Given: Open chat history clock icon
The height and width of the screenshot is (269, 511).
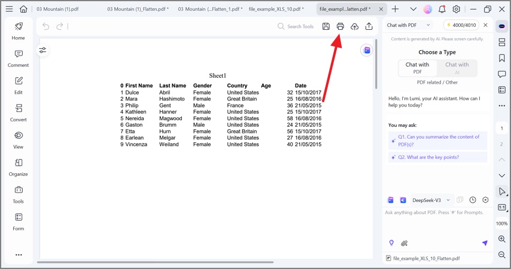Looking at the screenshot, I should tap(473, 200).
